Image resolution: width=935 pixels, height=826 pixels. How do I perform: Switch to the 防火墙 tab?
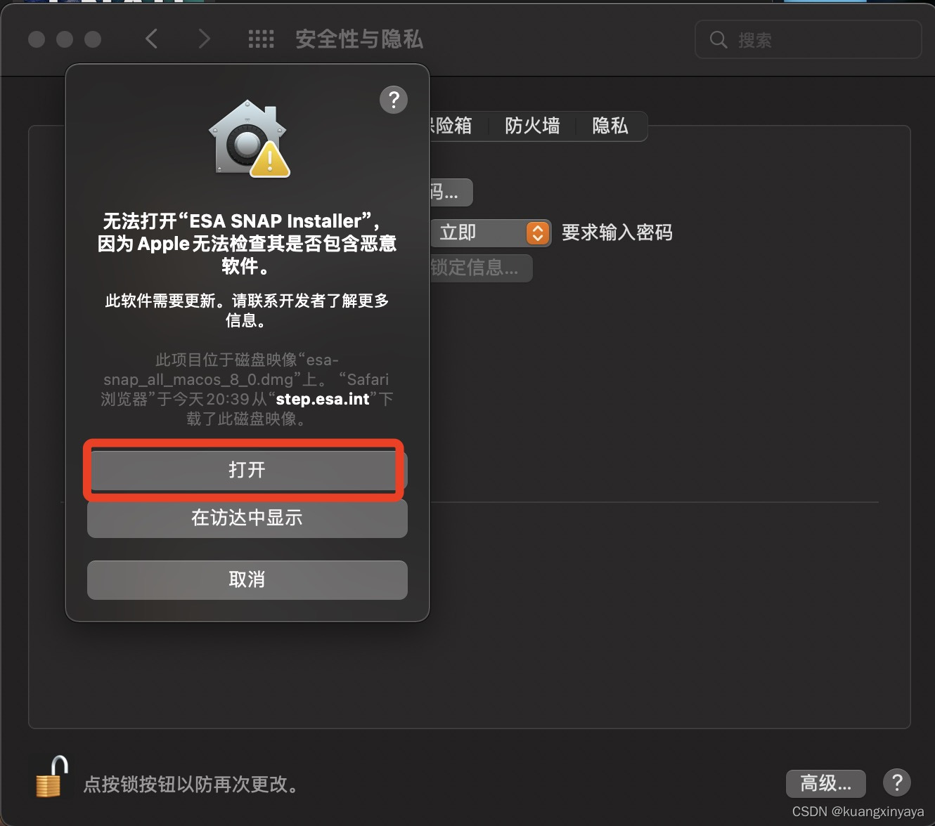pyautogui.click(x=532, y=126)
